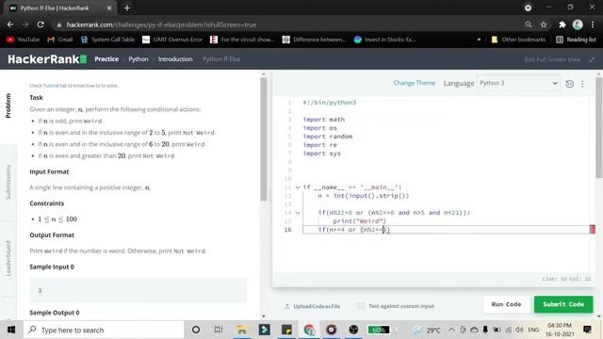Image resolution: width=603 pixels, height=339 pixels.
Task: Expand the hidden bookmarks chevron
Action: pyautogui.click(x=479, y=40)
